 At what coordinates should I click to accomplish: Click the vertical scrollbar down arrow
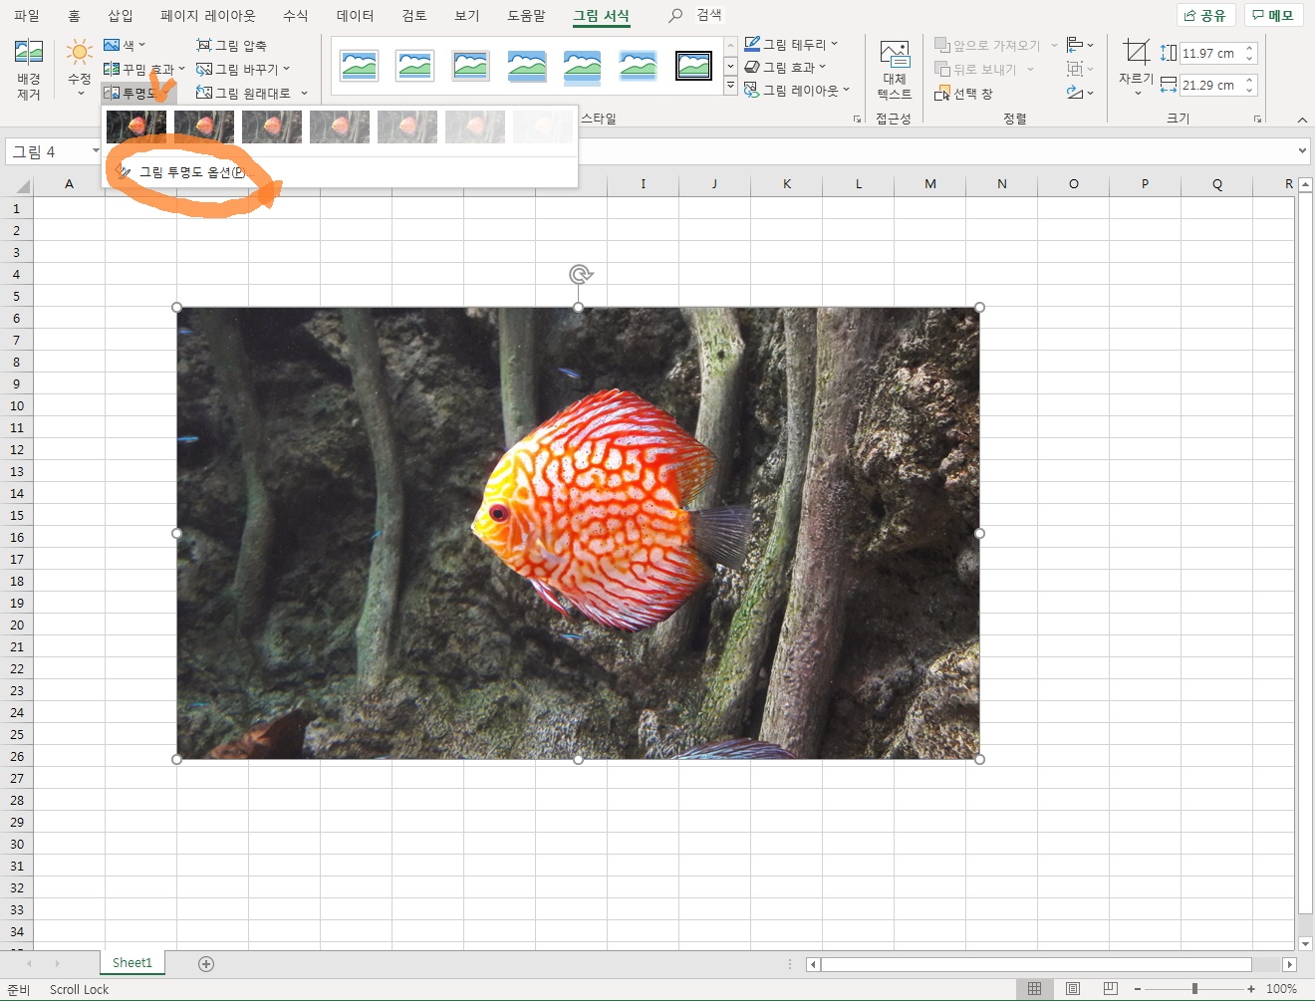coord(1305,943)
